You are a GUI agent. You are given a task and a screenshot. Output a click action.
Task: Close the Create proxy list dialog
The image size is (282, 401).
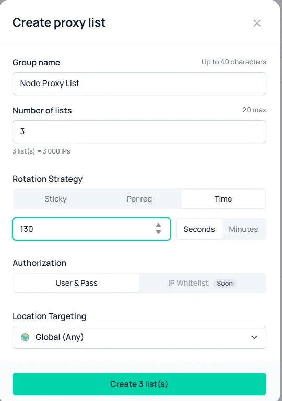coord(257,23)
